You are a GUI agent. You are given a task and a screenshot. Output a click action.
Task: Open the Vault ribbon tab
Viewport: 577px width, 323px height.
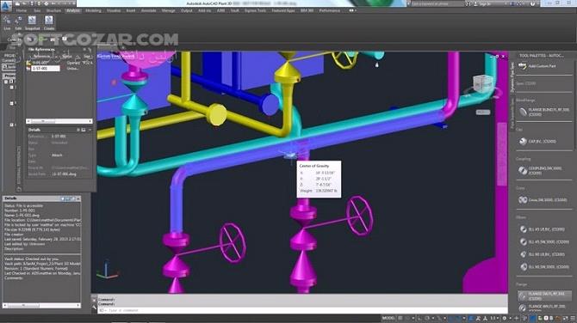tap(235, 10)
